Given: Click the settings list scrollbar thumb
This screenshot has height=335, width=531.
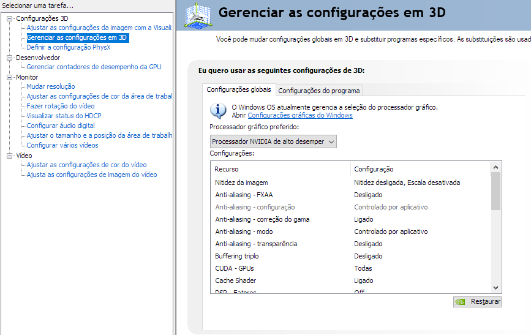Looking at the screenshot, I should pos(495,191).
